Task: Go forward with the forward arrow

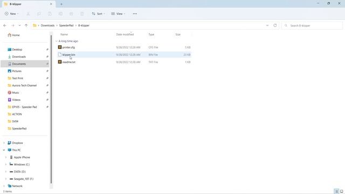Action: pyautogui.click(x=13, y=25)
